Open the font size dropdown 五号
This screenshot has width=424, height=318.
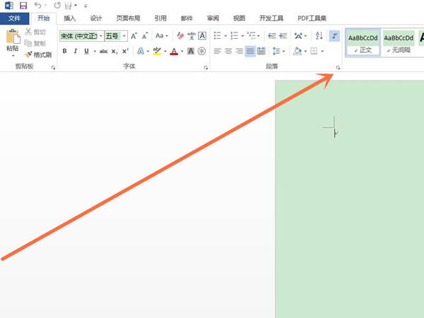pos(124,36)
